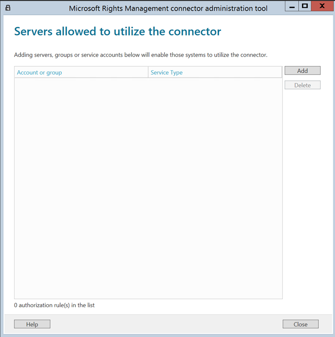Close window with the red X

tap(322, 6)
